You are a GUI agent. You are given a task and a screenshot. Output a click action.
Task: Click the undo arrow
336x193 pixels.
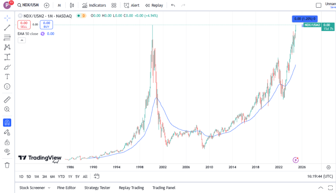[173, 5]
